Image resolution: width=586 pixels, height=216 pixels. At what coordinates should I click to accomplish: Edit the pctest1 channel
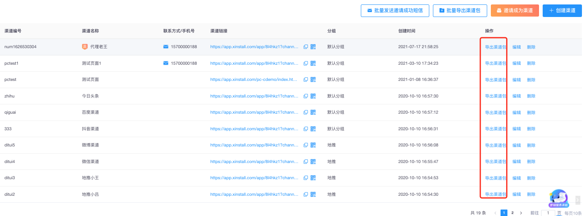click(x=517, y=63)
